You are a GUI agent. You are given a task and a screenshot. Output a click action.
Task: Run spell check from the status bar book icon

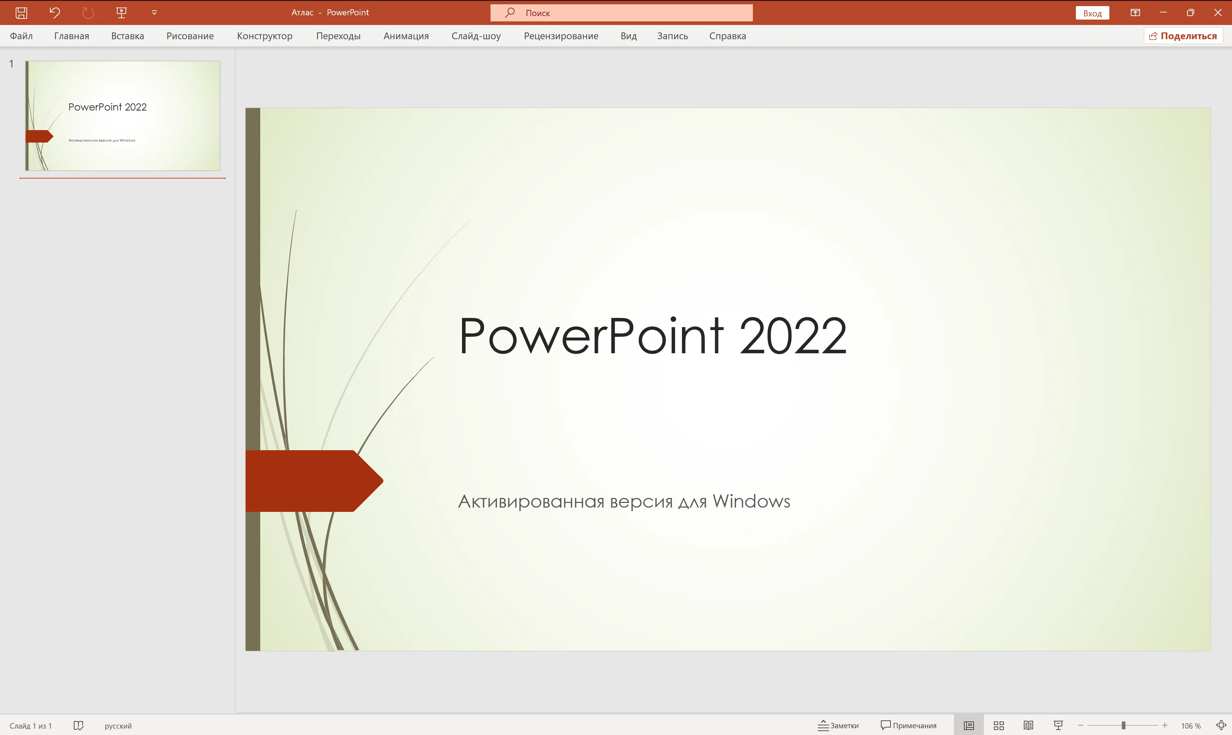pos(78,726)
